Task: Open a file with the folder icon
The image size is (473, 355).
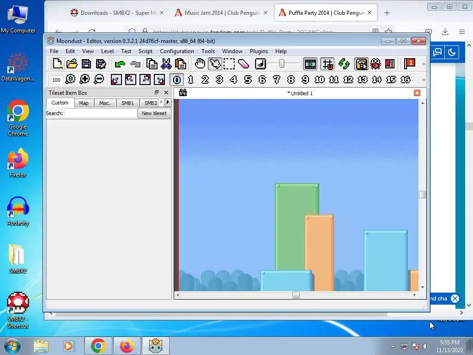Action: (x=72, y=64)
